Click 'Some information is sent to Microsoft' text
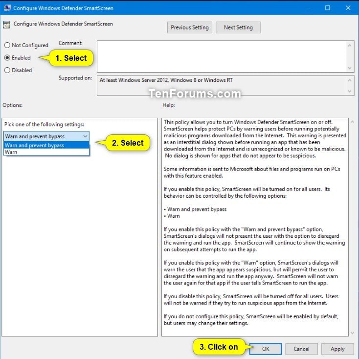Screen dimensions: 359x359 point(252,172)
